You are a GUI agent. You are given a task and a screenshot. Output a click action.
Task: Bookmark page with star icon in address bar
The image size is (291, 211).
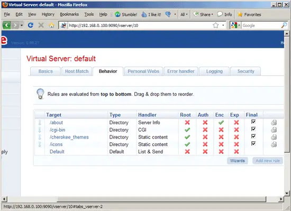pos(216,25)
